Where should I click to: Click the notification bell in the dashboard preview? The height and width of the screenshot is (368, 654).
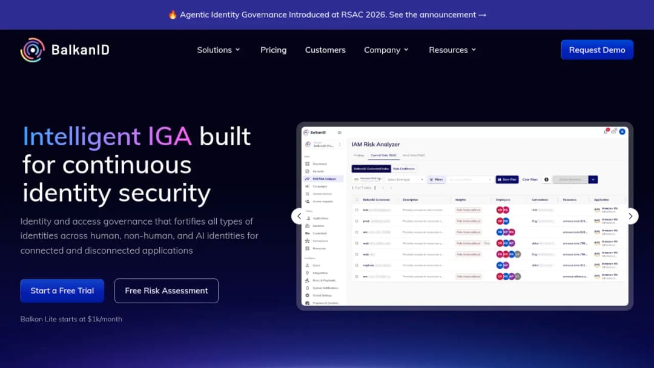tap(606, 132)
